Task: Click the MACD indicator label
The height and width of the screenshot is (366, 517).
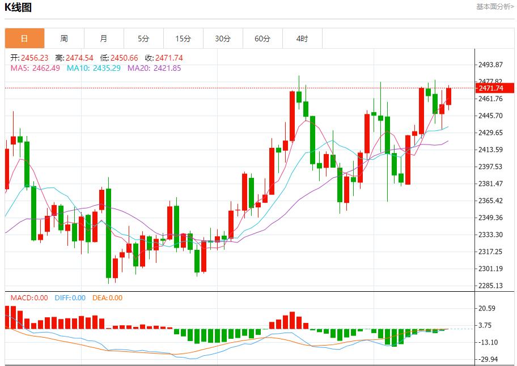Action: pyautogui.click(x=29, y=297)
